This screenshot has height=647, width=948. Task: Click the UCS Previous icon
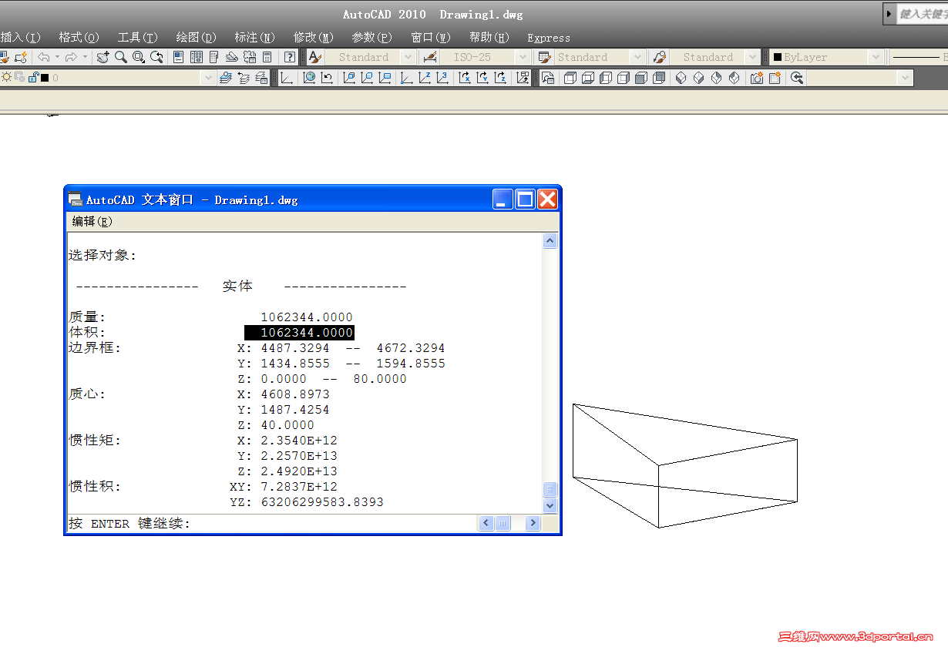click(327, 78)
